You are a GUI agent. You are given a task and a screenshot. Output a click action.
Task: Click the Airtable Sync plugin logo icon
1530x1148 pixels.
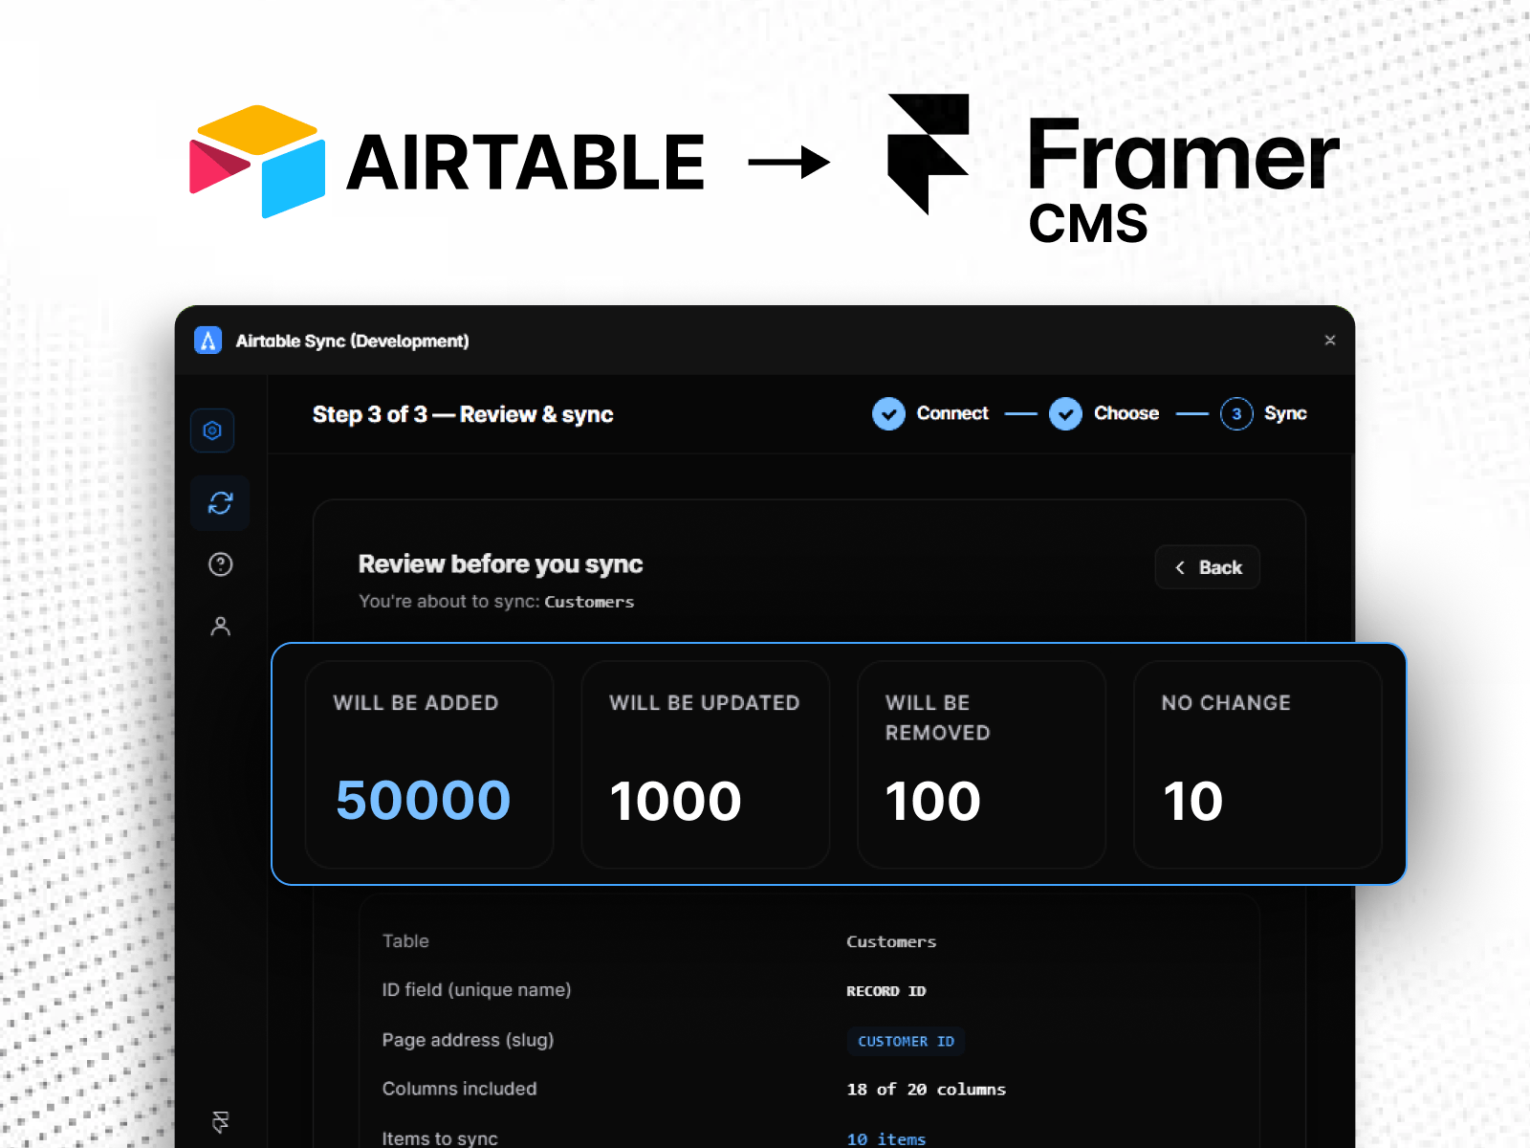click(x=208, y=341)
